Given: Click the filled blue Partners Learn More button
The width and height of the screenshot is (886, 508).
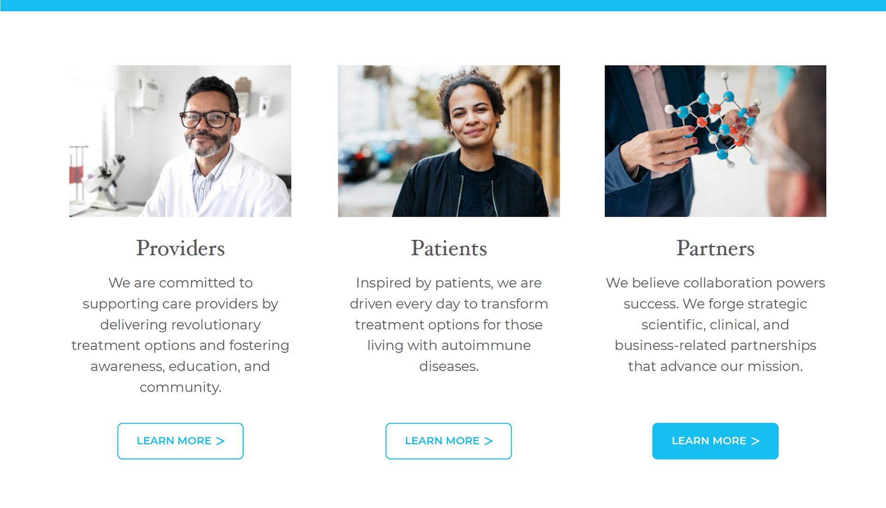Looking at the screenshot, I should point(715,441).
